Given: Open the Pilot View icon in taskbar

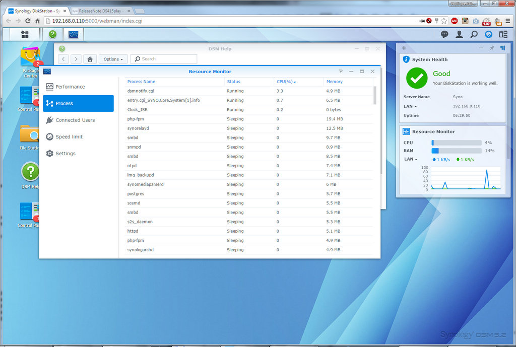Looking at the screenshot, I should (489, 34).
